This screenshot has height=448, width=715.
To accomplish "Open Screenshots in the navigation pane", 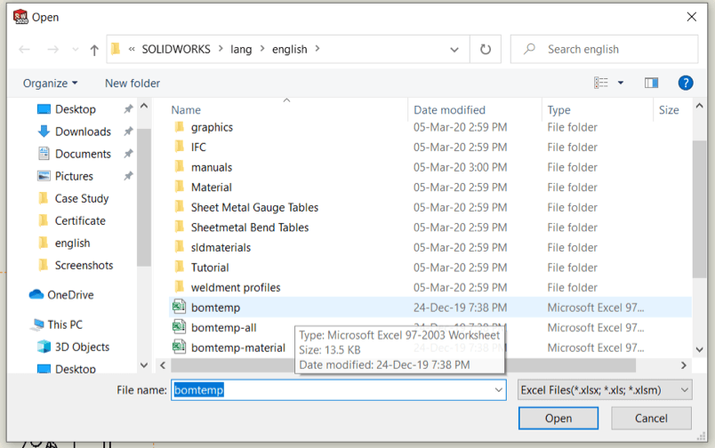I will (84, 266).
